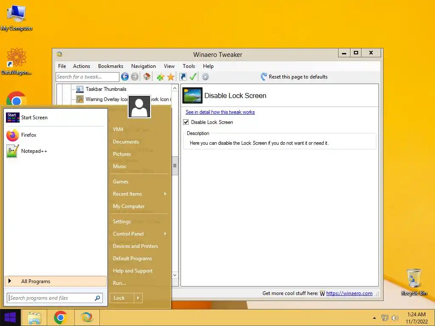Open Start Screen tile icon

click(x=13, y=118)
